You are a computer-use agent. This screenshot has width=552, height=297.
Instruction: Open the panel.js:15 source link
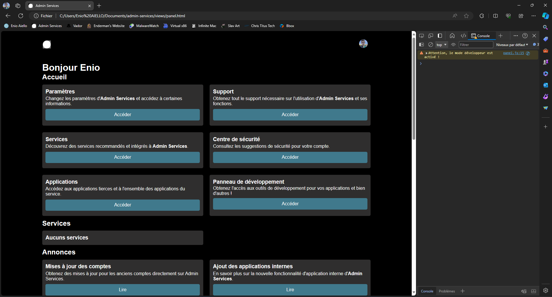(x=513, y=53)
